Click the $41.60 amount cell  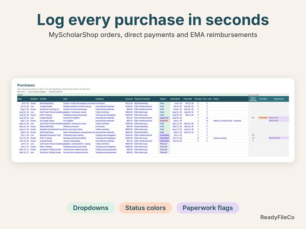coord(129,141)
